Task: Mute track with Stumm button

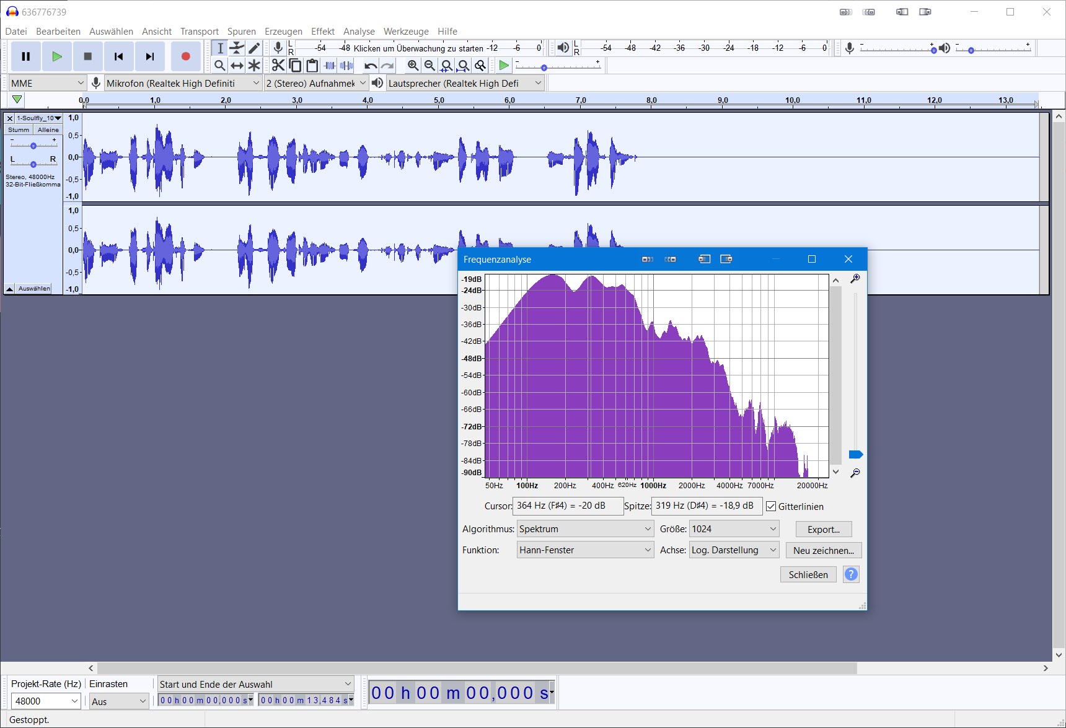Action: pos(19,130)
